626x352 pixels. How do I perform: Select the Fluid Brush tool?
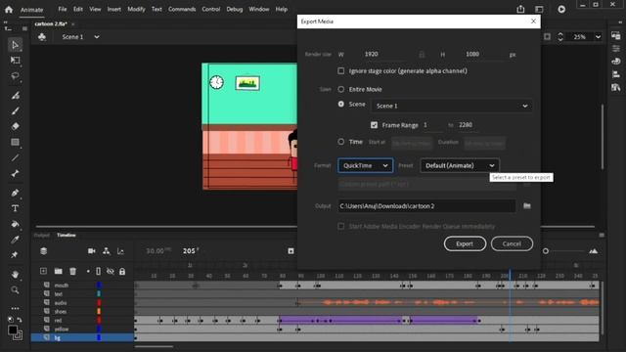(x=15, y=96)
